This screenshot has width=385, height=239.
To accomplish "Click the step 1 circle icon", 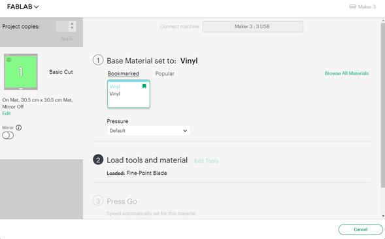I will (98, 60).
